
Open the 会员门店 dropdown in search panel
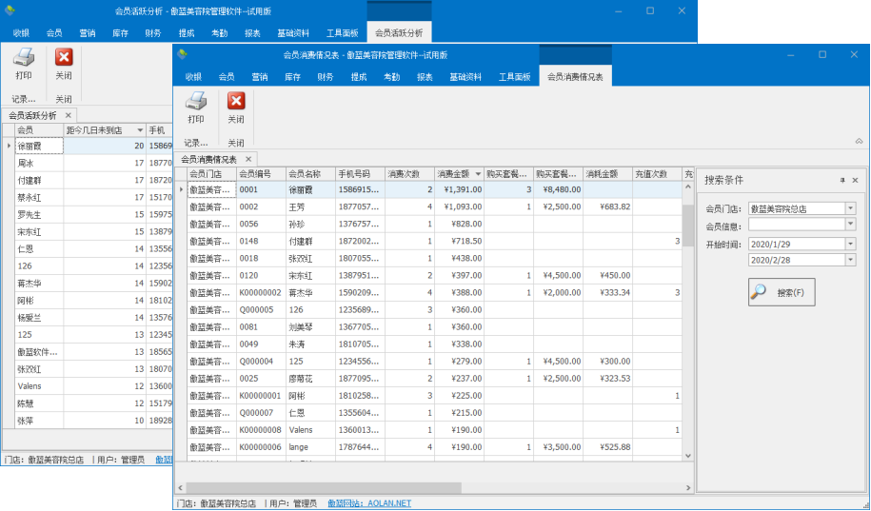coord(850,208)
